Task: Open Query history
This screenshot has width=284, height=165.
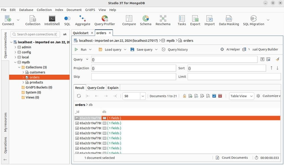Action: tap(175, 50)
